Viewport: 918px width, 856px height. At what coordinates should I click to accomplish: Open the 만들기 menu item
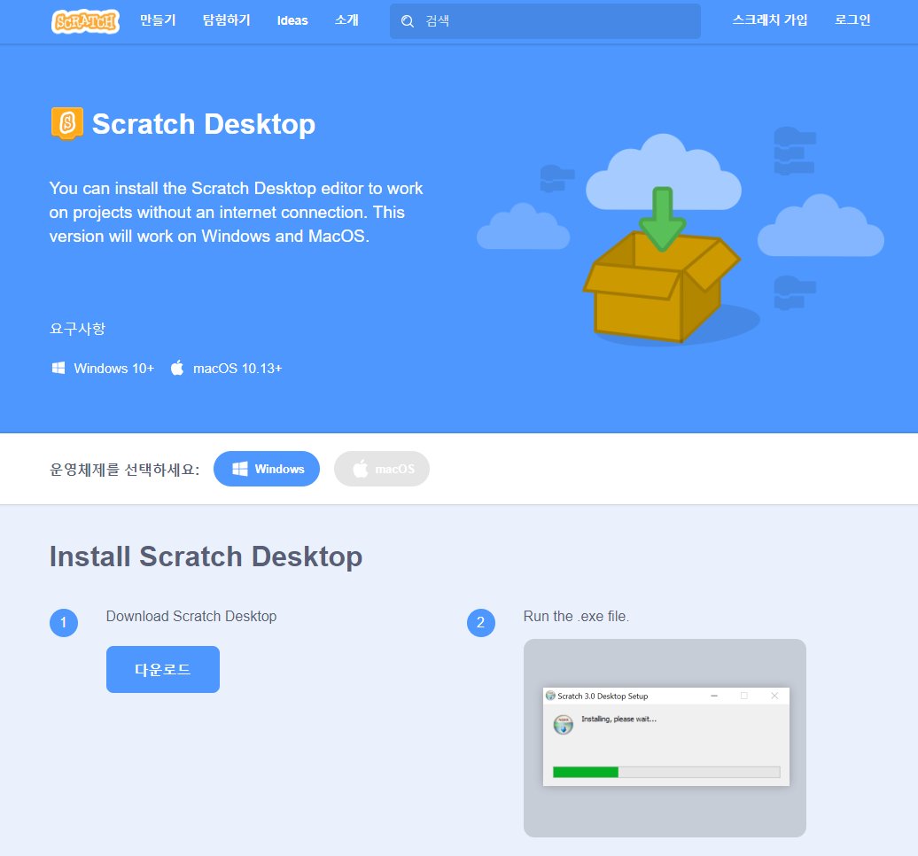[x=158, y=20]
